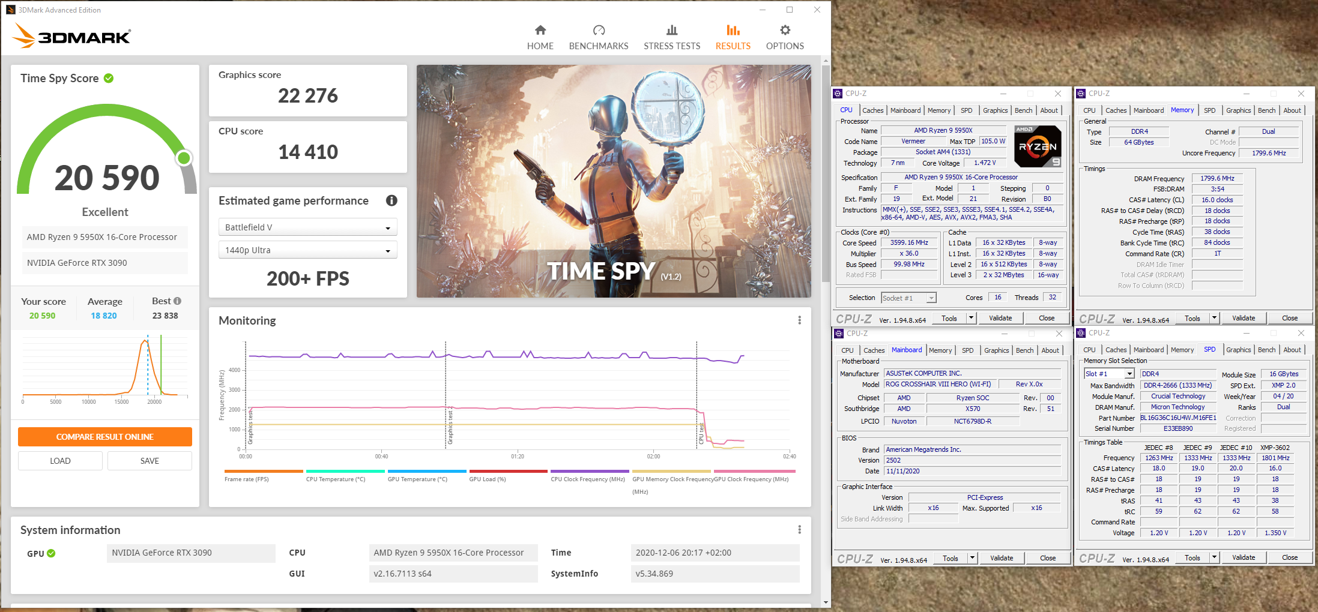Expand the 1440p Ultra resolution dropdown
Viewport: 1318px width, 612px height.
(x=307, y=250)
